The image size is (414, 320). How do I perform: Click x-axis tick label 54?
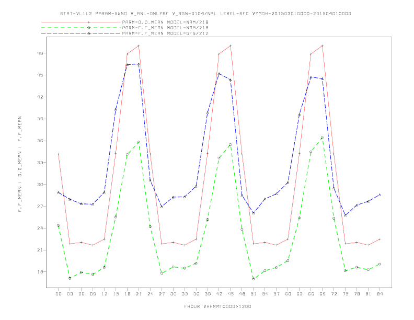[x=265, y=294]
